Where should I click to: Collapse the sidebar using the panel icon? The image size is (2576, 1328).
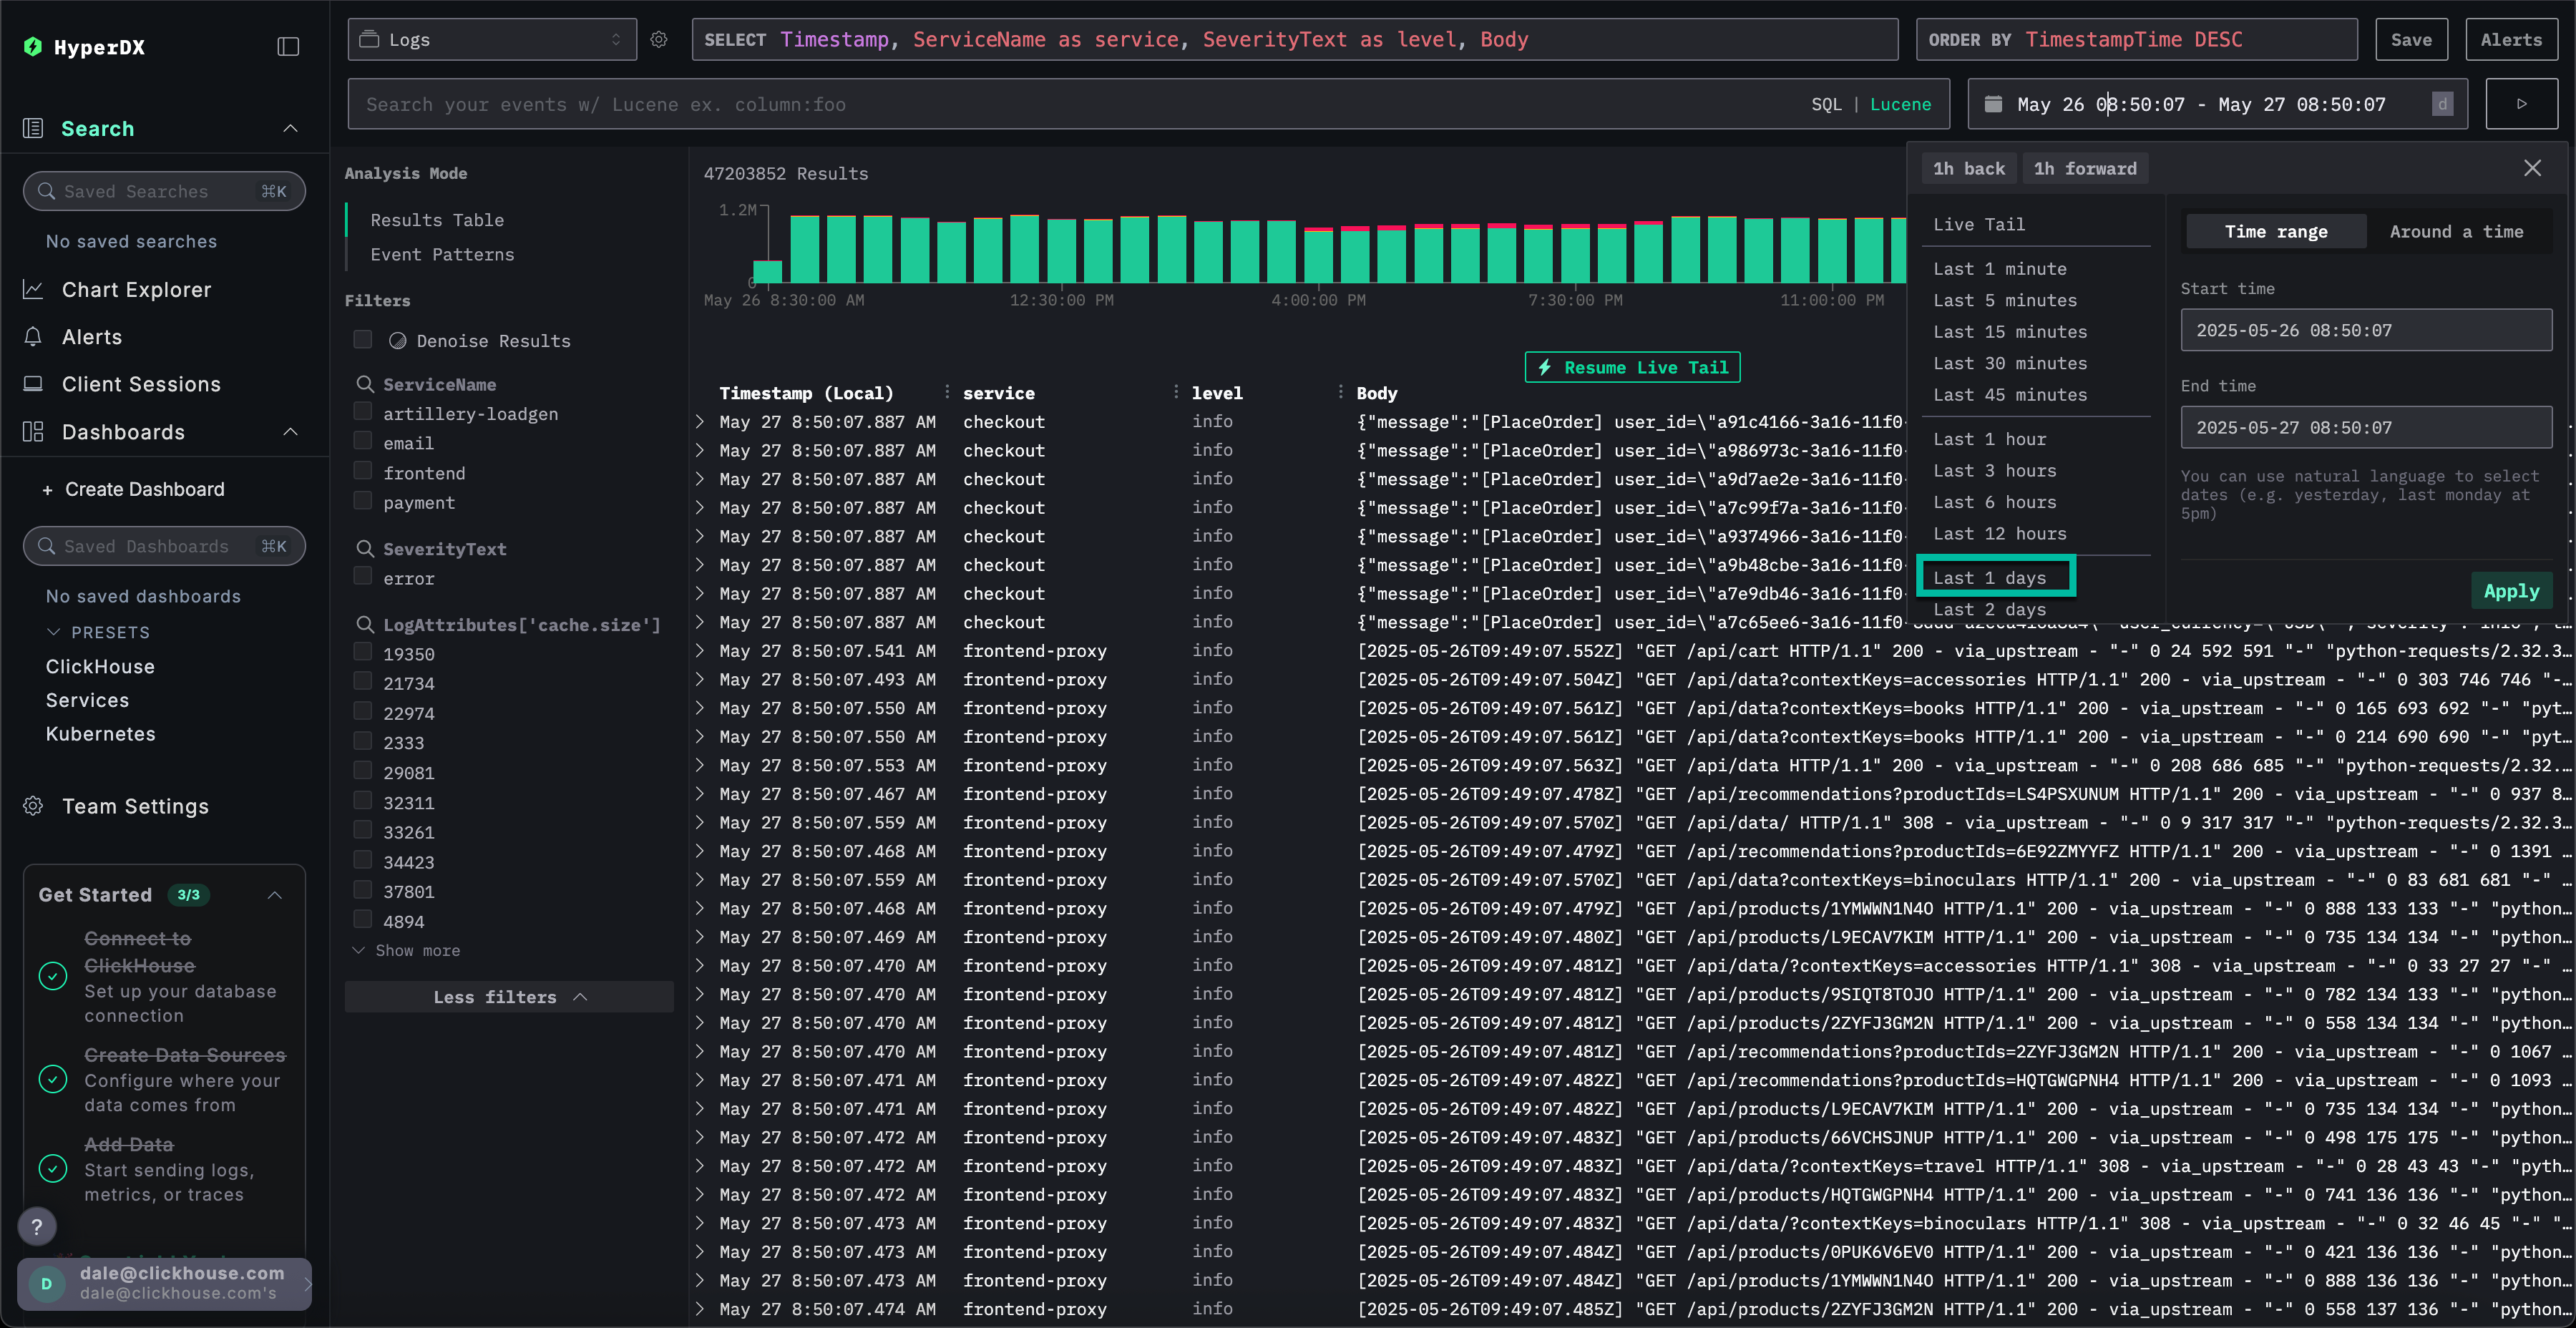click(288, 47)
